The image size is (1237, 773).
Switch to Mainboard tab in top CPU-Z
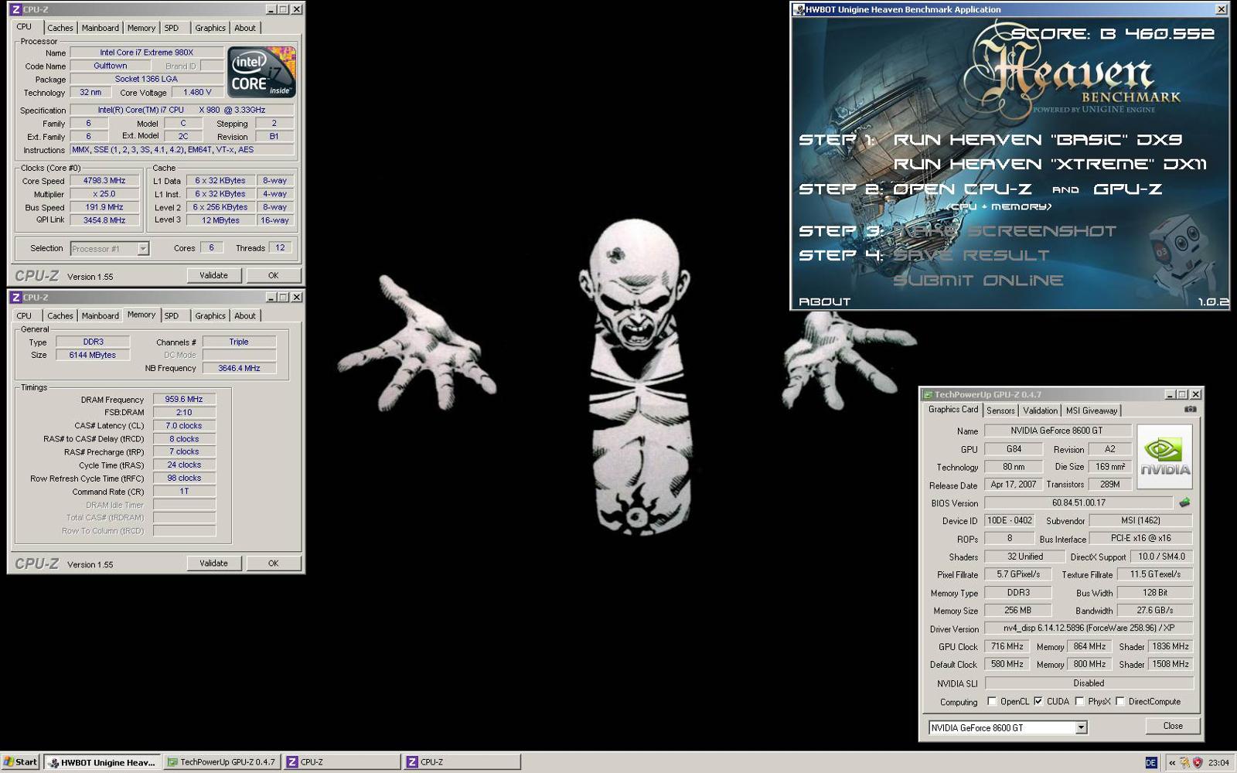(101, 28)
